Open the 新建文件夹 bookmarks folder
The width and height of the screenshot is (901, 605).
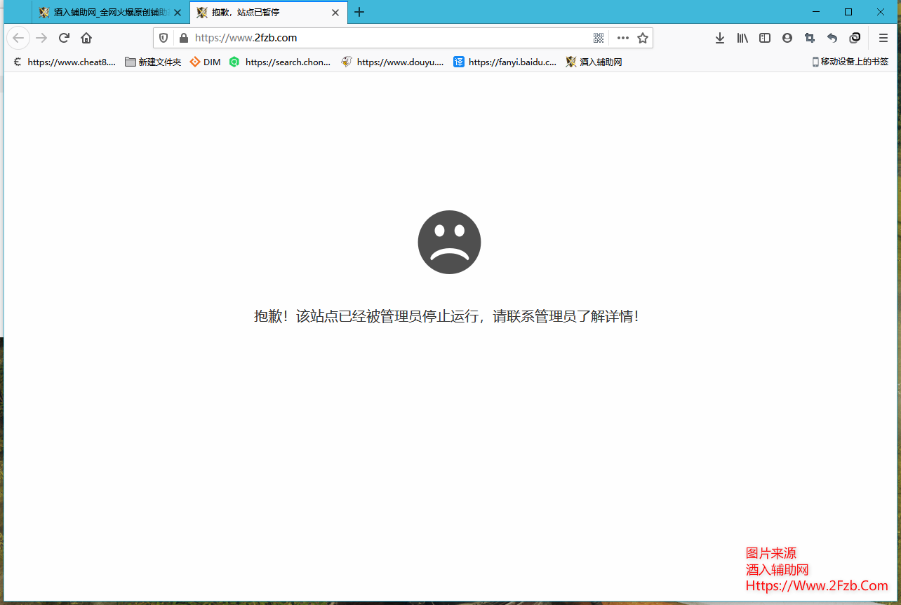152,62
